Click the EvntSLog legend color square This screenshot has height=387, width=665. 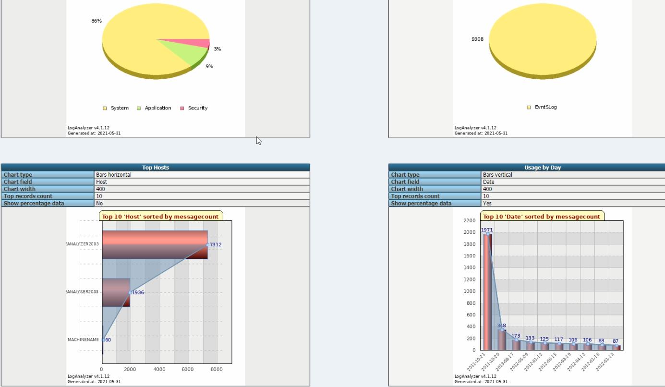click(529, 107)
